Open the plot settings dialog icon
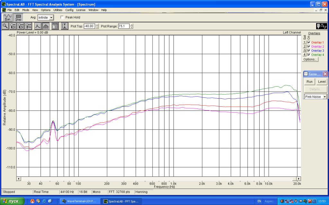This screenshot has width=329, height=205. 55,26
